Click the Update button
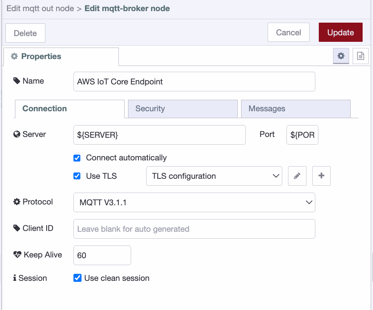 click(340, 32)
